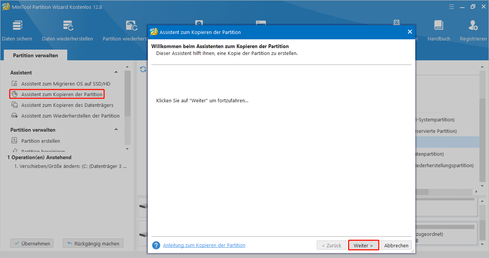The height and width of the screenshot is (258, 489).
Task: Launch Assistent zum Kopieren des Datenträgers
Action: (67, 105)
